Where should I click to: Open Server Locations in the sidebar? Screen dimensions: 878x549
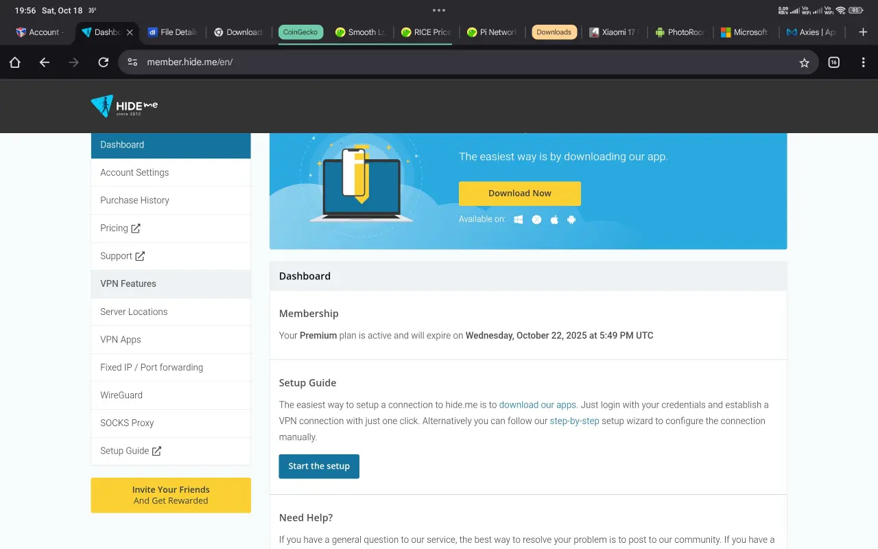tap(171, 312)
